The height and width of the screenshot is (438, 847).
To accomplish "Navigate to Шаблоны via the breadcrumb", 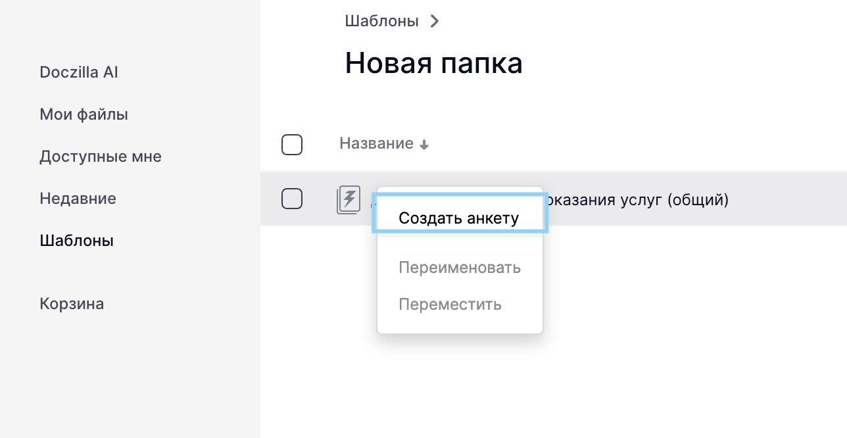I will coord(381,21).
